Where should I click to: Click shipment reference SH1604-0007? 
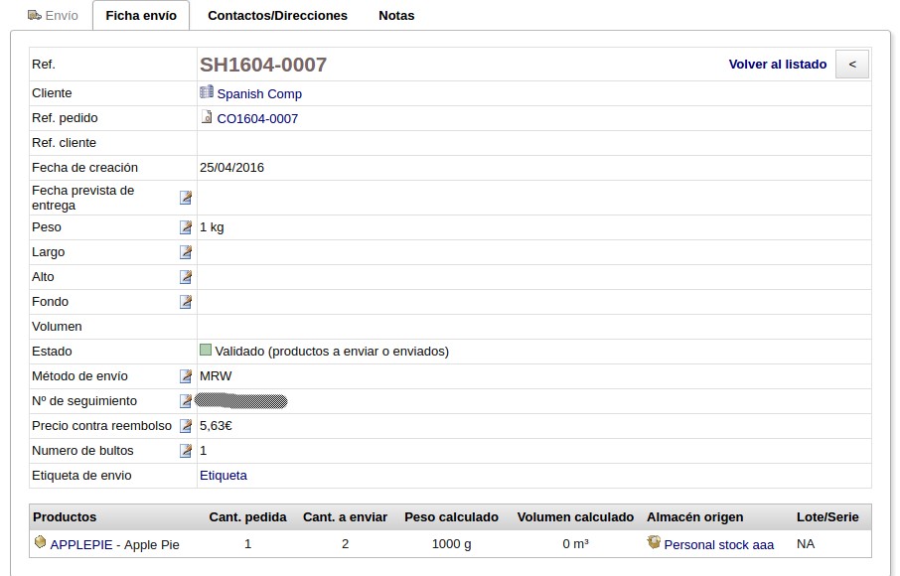pyautogui.click(x=263, y=65)
